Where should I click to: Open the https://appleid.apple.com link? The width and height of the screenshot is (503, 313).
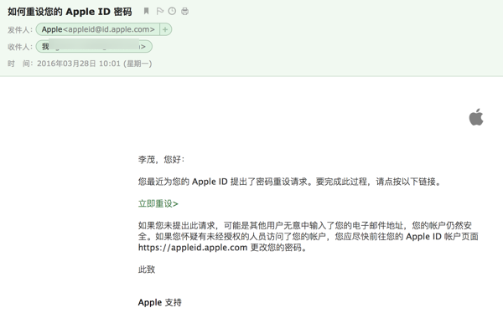(x=193, y=248)
